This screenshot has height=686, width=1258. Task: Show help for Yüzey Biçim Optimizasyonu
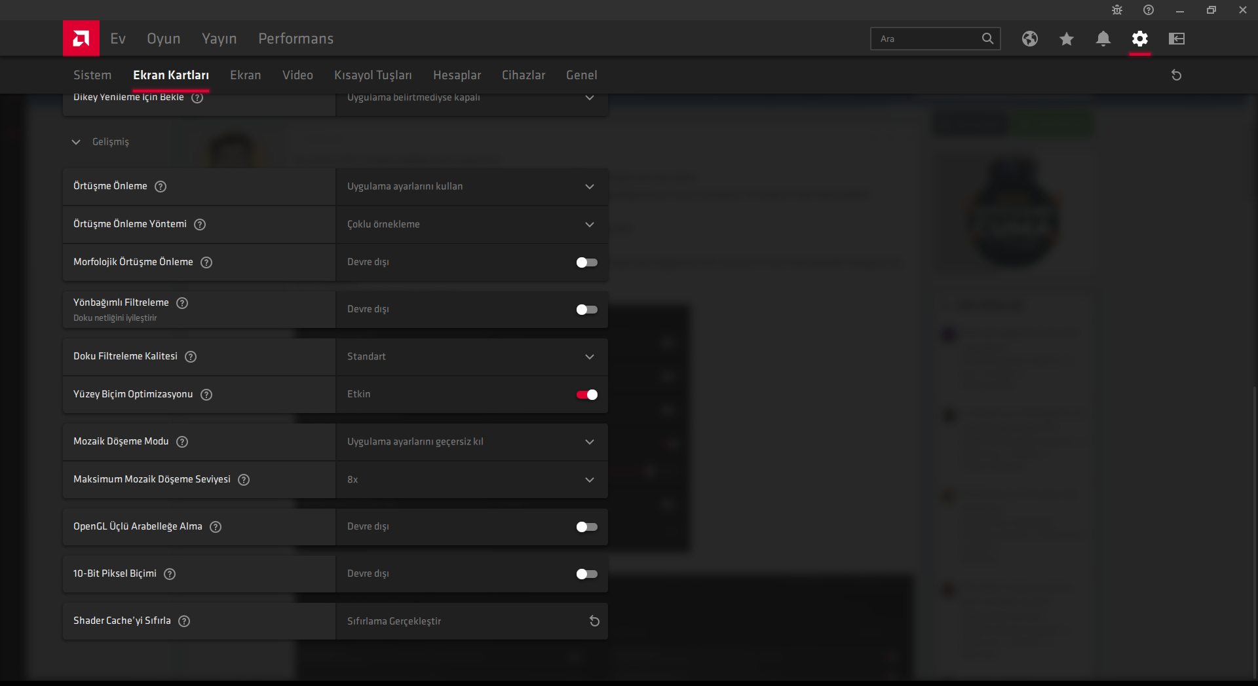point(206,395)
